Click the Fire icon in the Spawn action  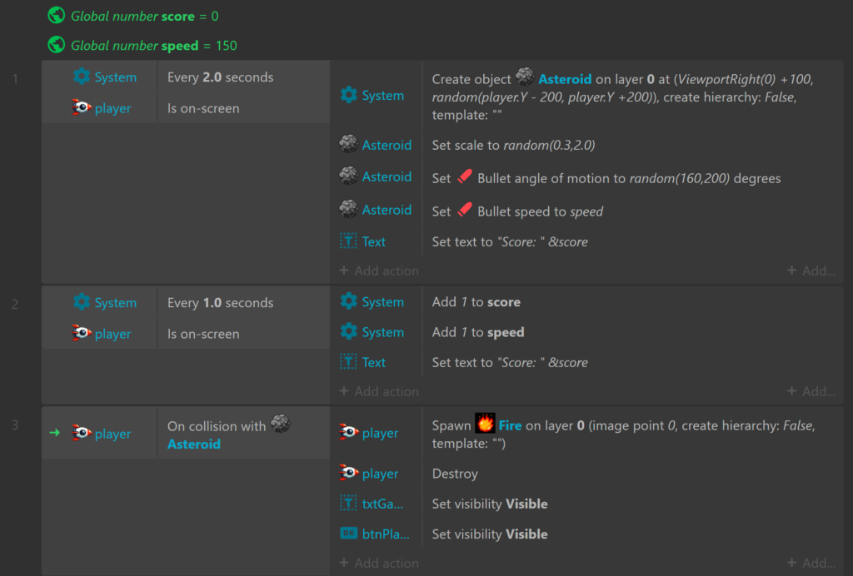pos(485,425)
